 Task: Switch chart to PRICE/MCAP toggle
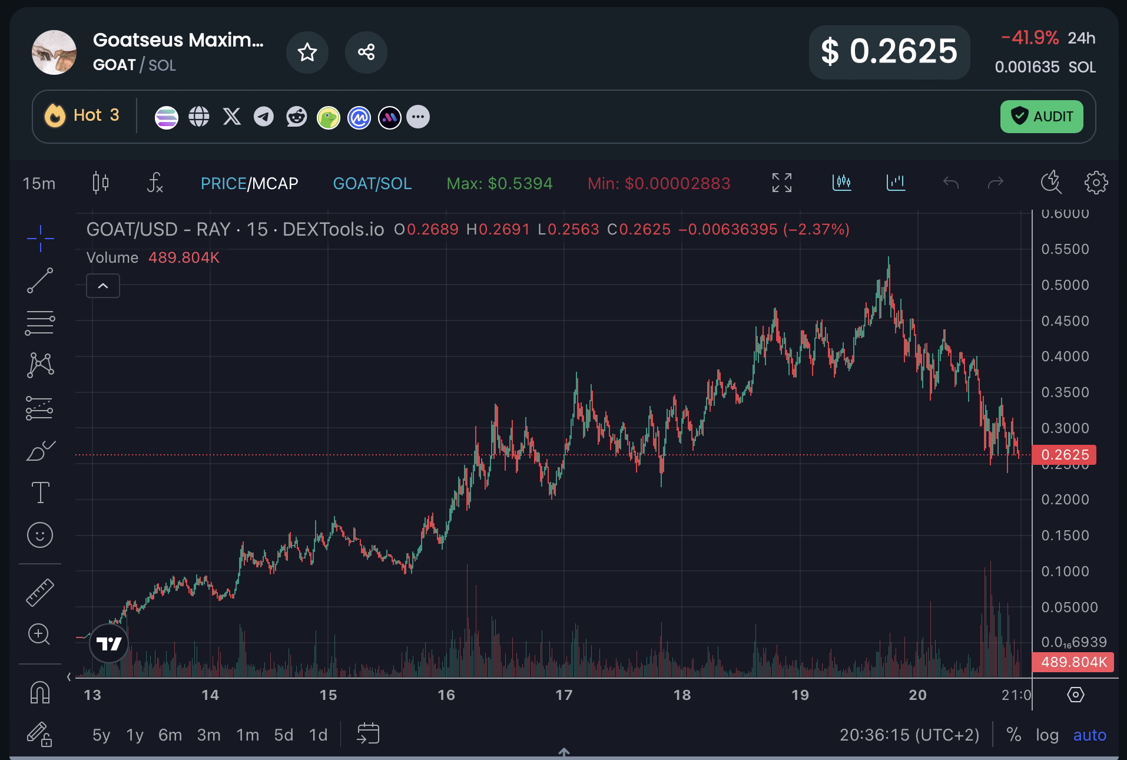click(x=249, y=183)
